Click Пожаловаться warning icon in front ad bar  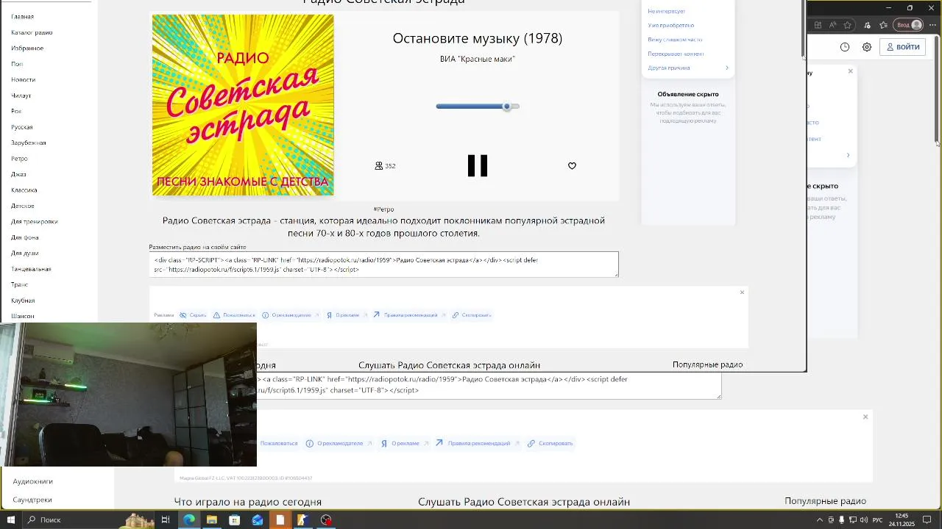(216, 315)
